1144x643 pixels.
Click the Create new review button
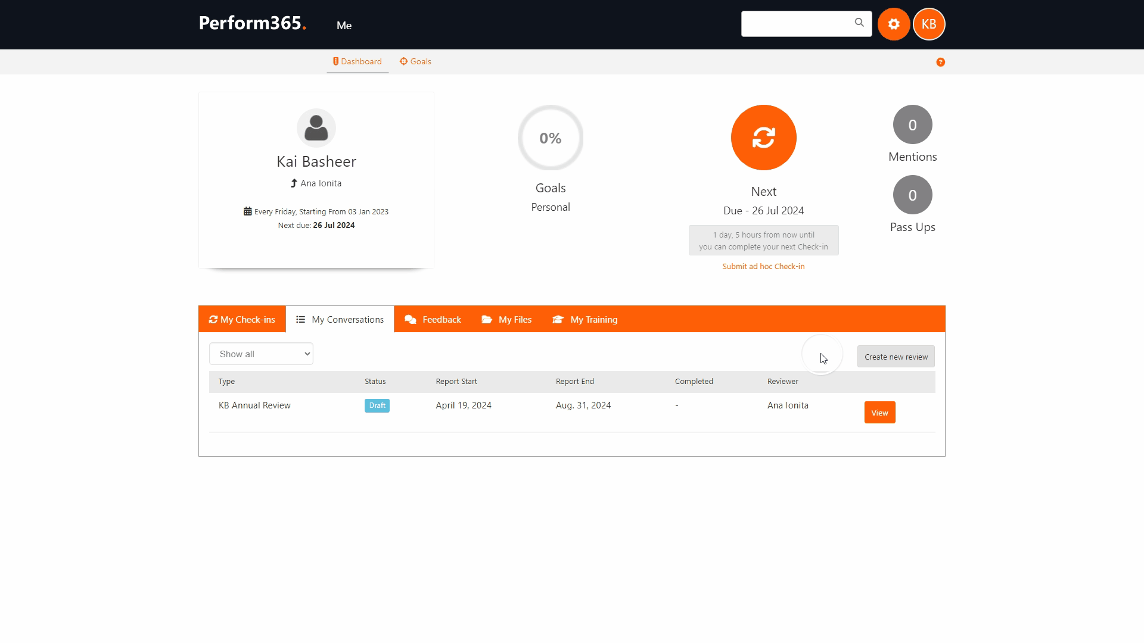896,357
